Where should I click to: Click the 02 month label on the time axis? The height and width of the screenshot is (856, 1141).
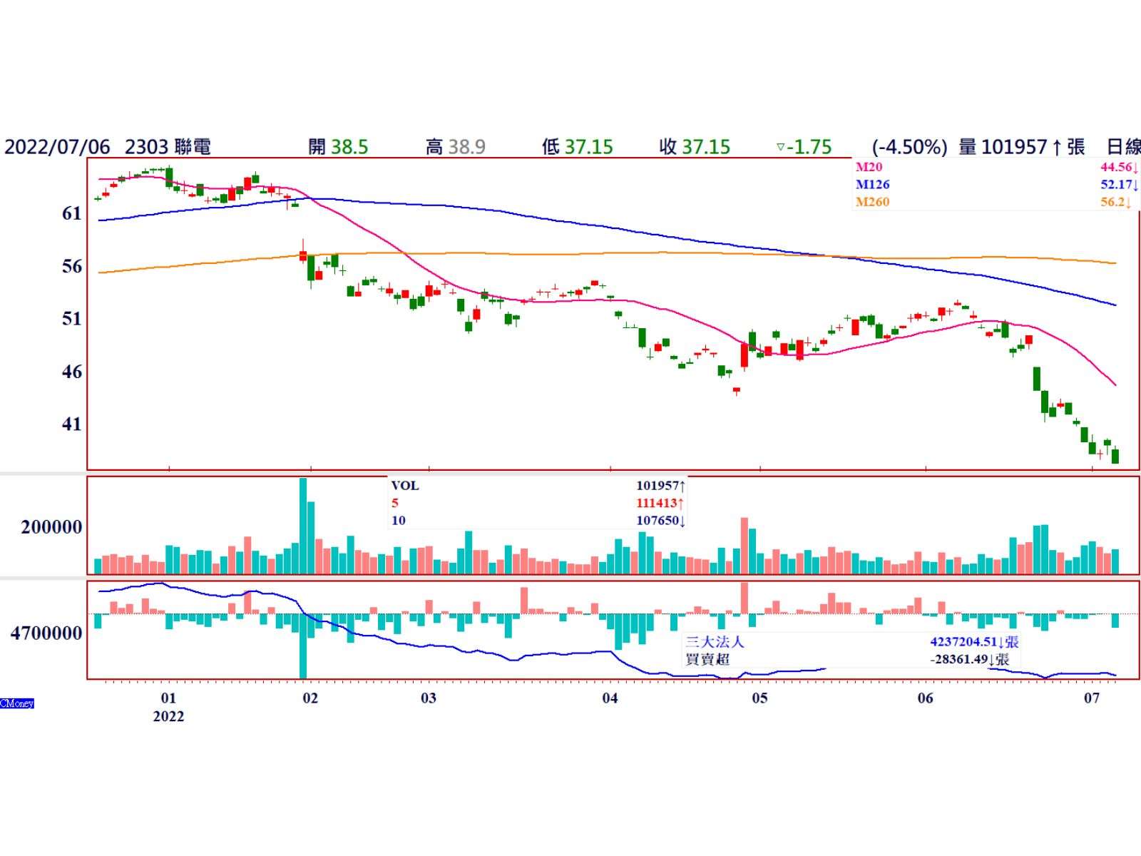[310, 698]
